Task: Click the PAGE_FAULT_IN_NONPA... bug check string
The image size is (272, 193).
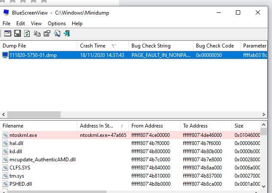Action: coord(161,55)
